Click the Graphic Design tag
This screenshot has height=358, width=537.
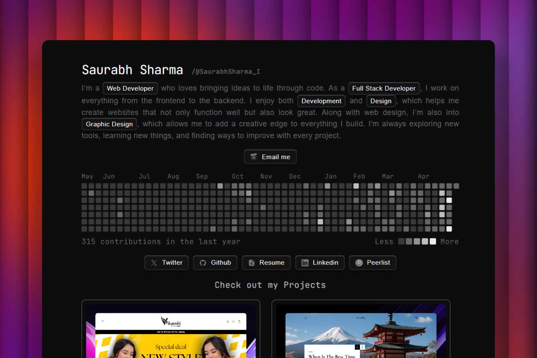point(109,124)
